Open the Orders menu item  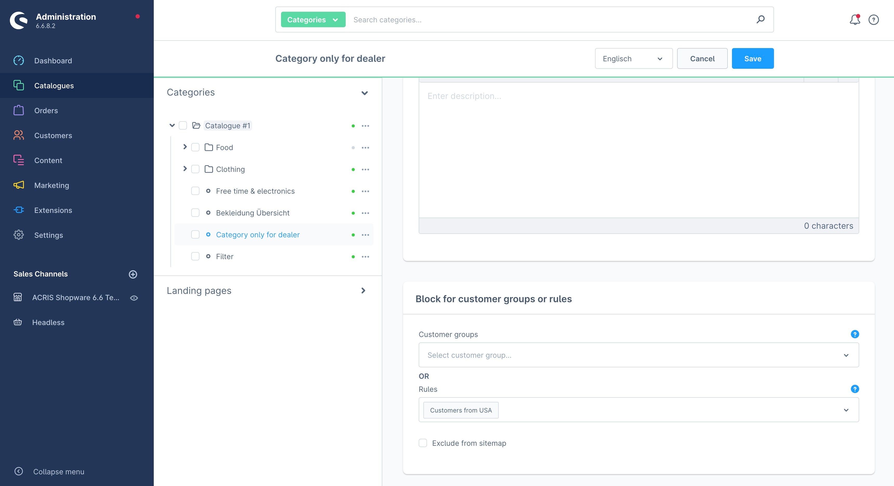point(46,111)
